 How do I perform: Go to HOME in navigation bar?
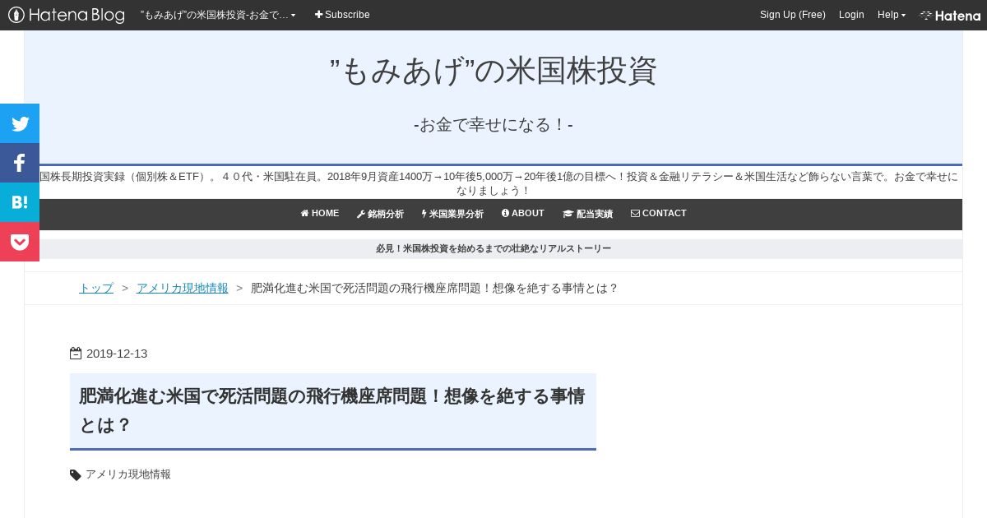[320, 214]
